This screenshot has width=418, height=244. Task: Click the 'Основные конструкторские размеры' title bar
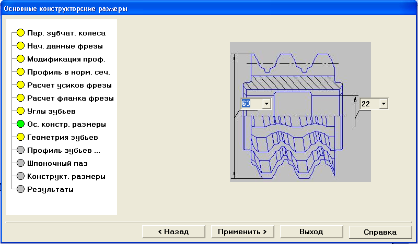point(209,9)
